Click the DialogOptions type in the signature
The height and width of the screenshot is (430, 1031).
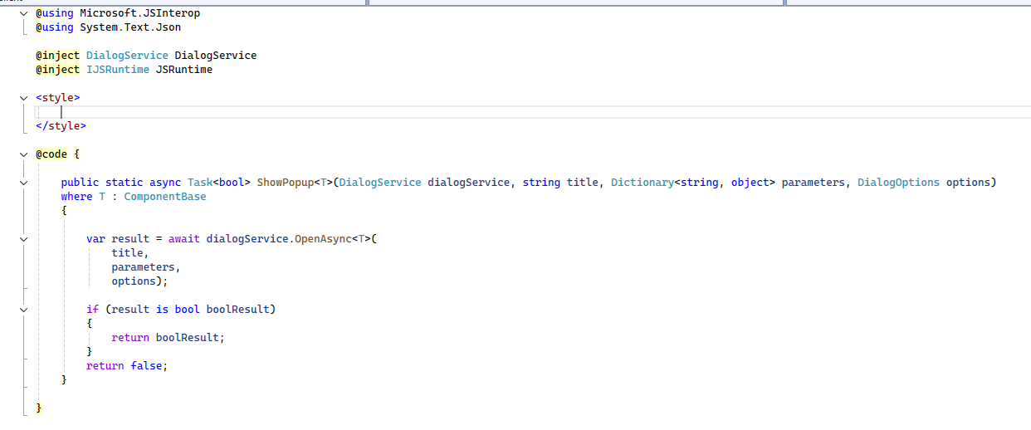(x=898, y=183)
